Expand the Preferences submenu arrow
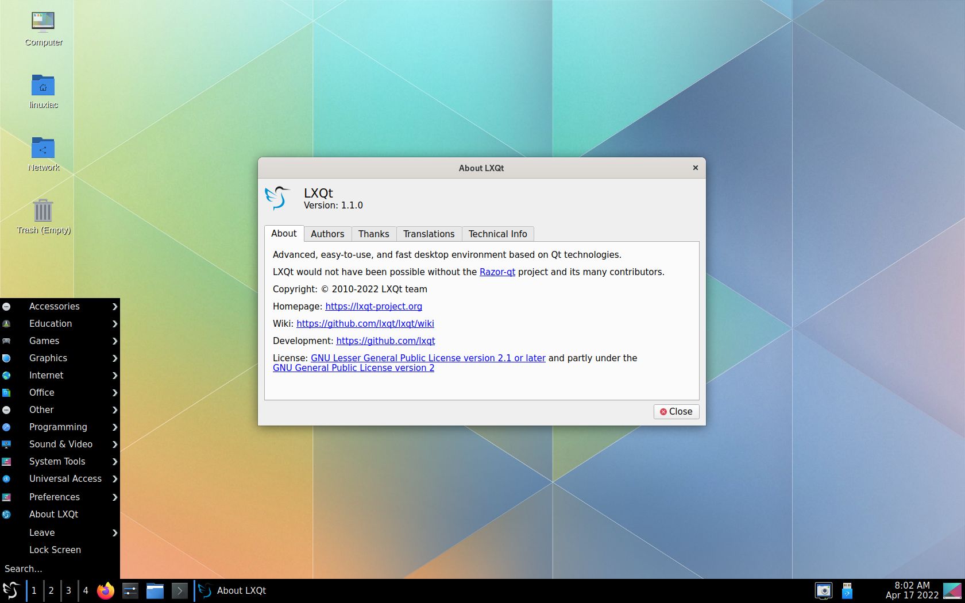This screenshot has width=965, height=603. tap(115, 497)
